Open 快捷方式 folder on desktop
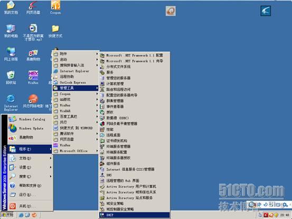The height and width of the screenshot is (219, 292). tap(55, 31)
